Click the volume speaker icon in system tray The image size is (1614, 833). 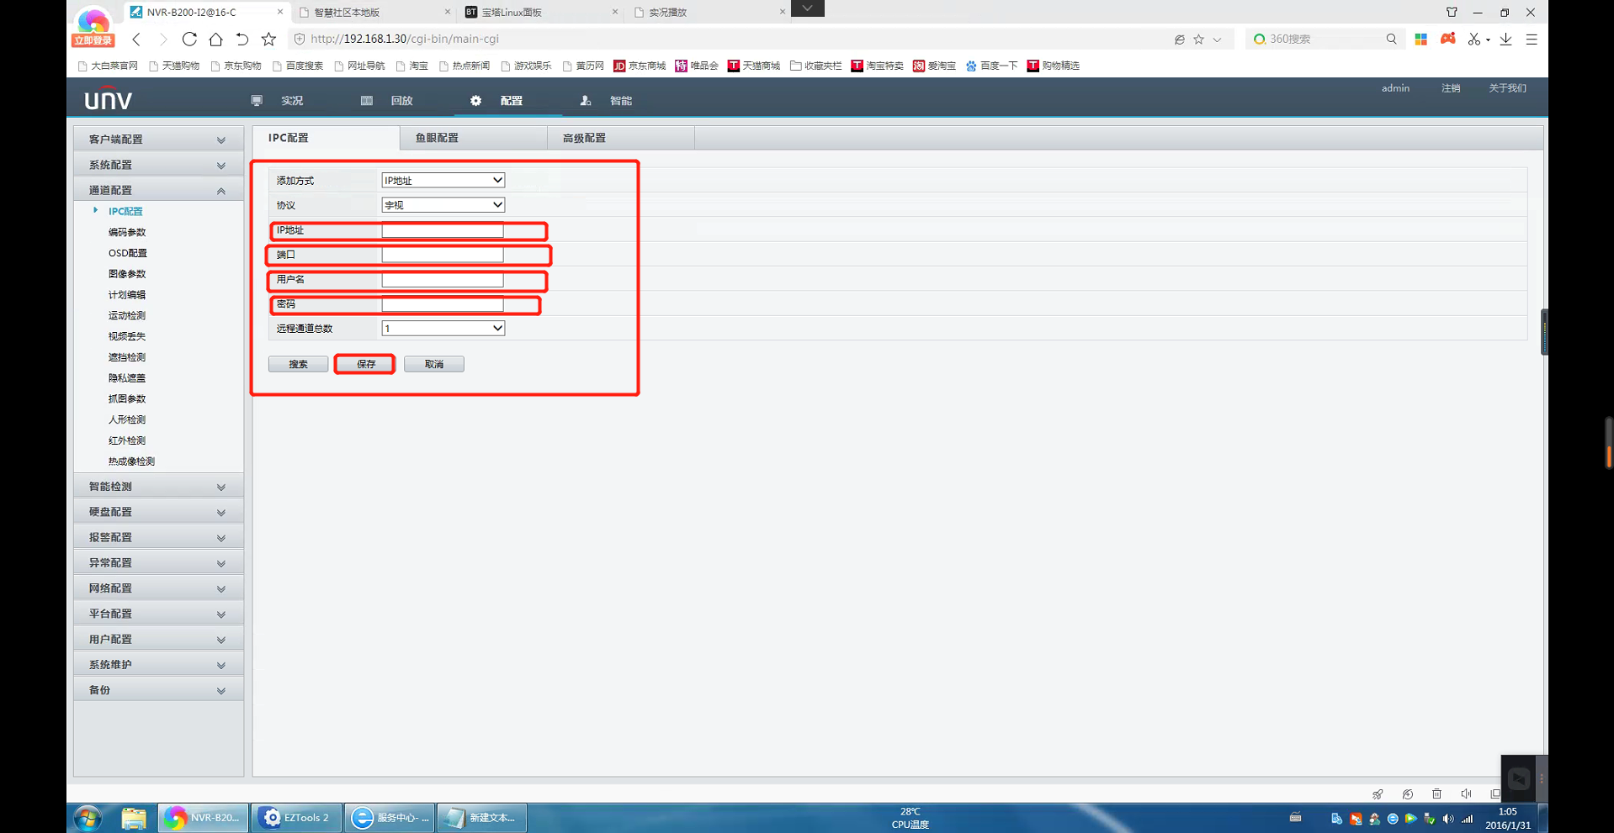coord(1447,818)
